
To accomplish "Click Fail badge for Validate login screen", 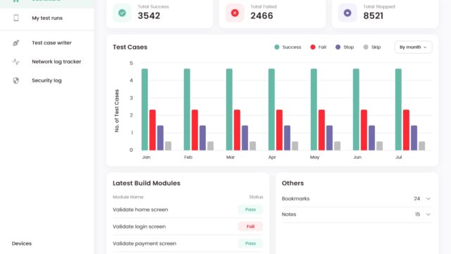I will (250, 226).
